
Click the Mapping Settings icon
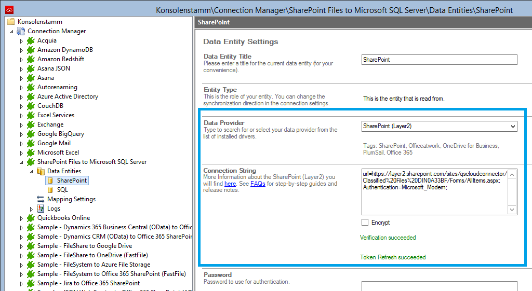pyautogui.click(x=41, y=199)
